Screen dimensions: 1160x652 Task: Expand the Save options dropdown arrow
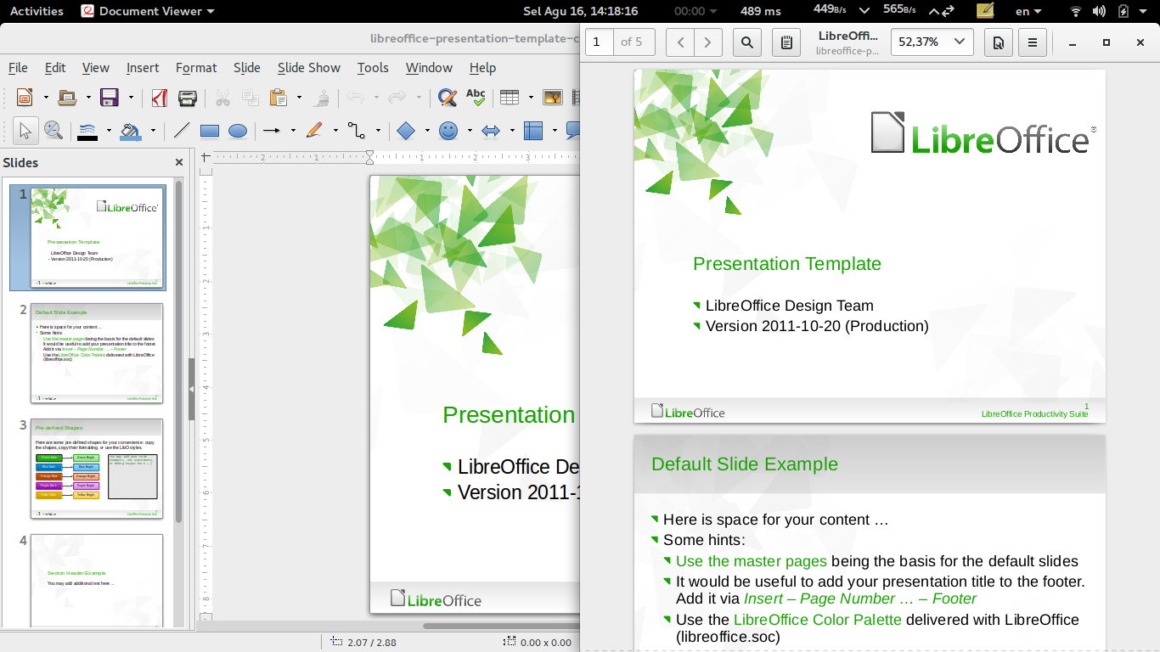point(130,98)
